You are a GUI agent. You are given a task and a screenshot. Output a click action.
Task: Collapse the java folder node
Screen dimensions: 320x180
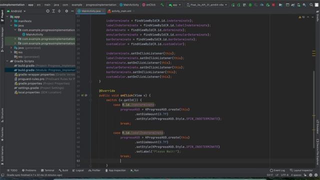(11, 25)
